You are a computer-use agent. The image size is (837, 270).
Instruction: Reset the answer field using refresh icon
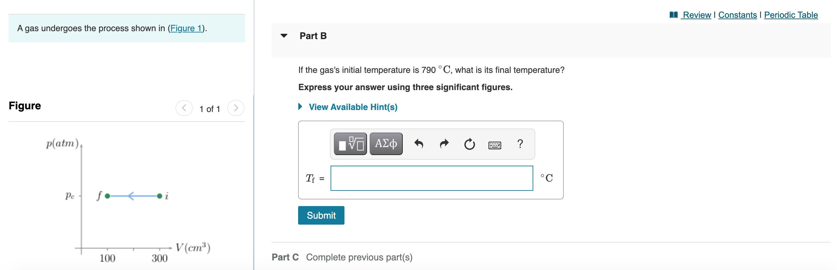tap(469, 143)
